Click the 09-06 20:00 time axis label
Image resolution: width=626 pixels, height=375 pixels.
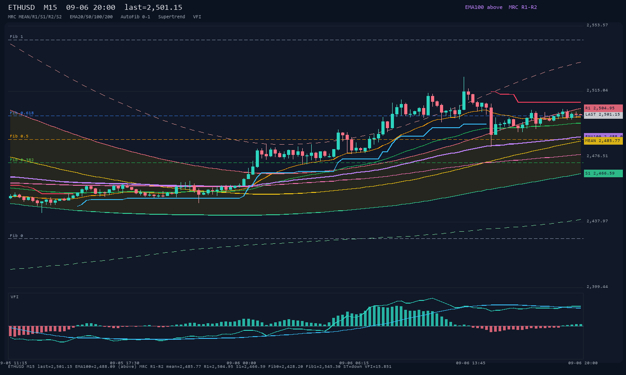(x=583, y=363)
